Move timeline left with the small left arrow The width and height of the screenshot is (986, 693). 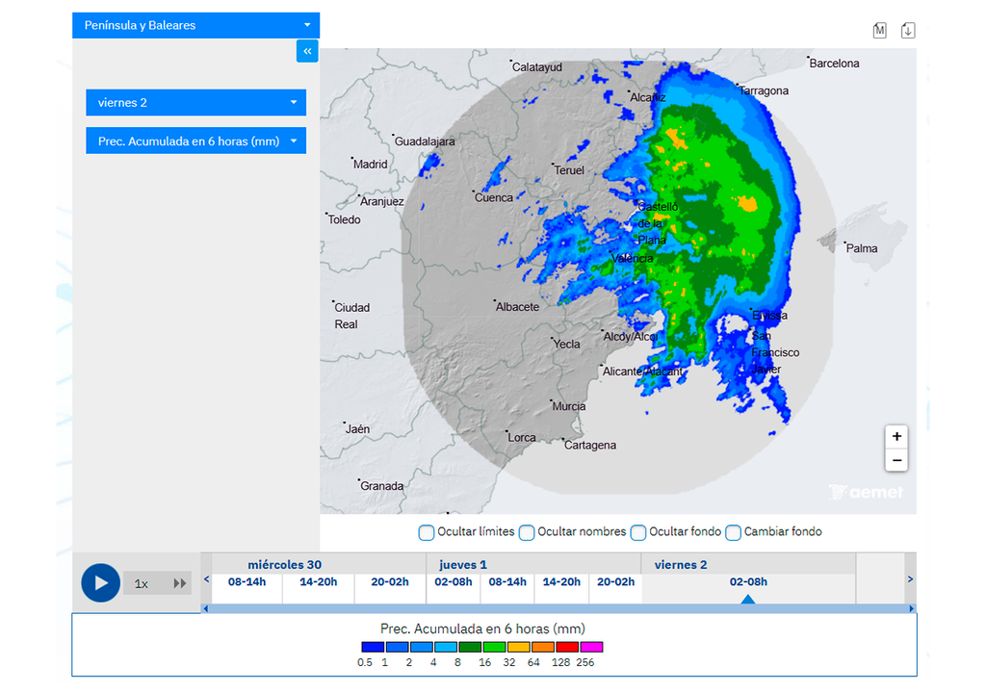click(x=206, y=579)
